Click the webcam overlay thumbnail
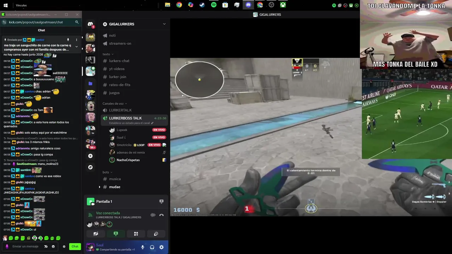 406,35
